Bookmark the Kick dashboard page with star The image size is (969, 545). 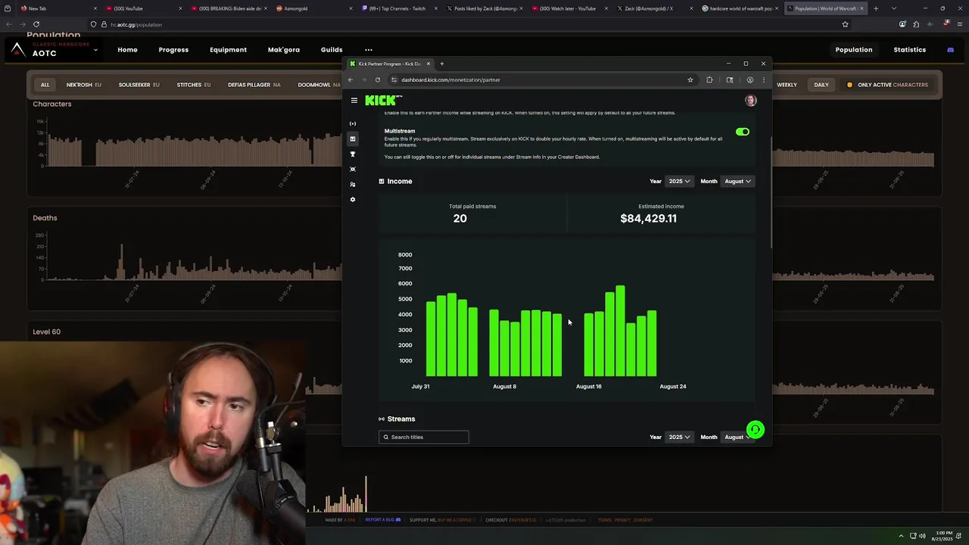pyautogui.click(x=690, y=79)
